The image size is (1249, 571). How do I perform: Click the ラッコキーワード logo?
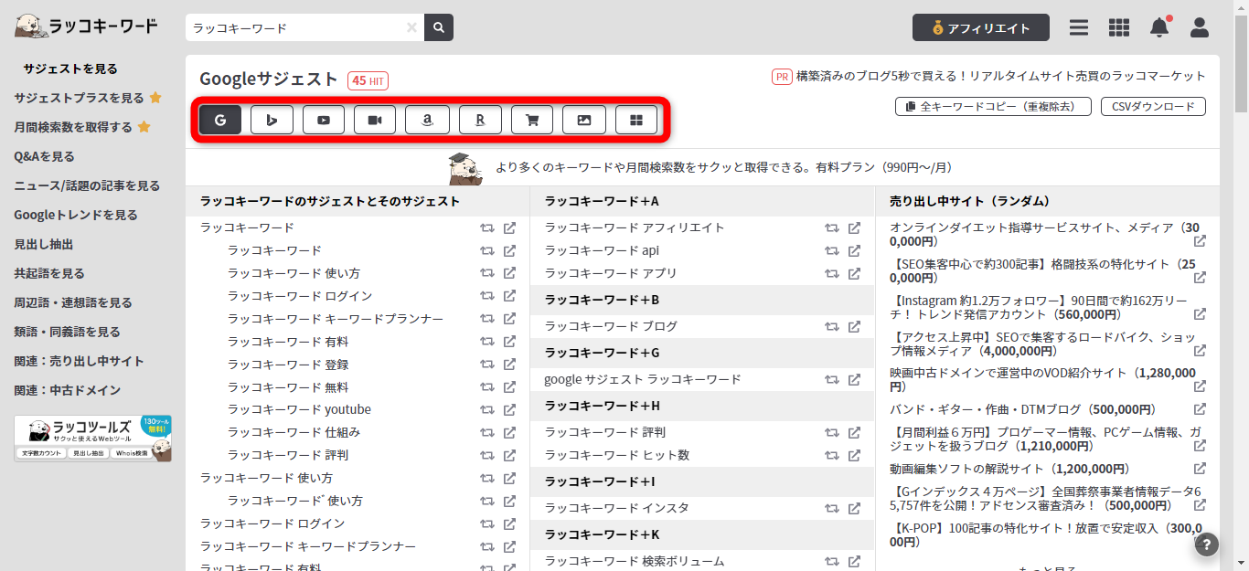point(86,26)
